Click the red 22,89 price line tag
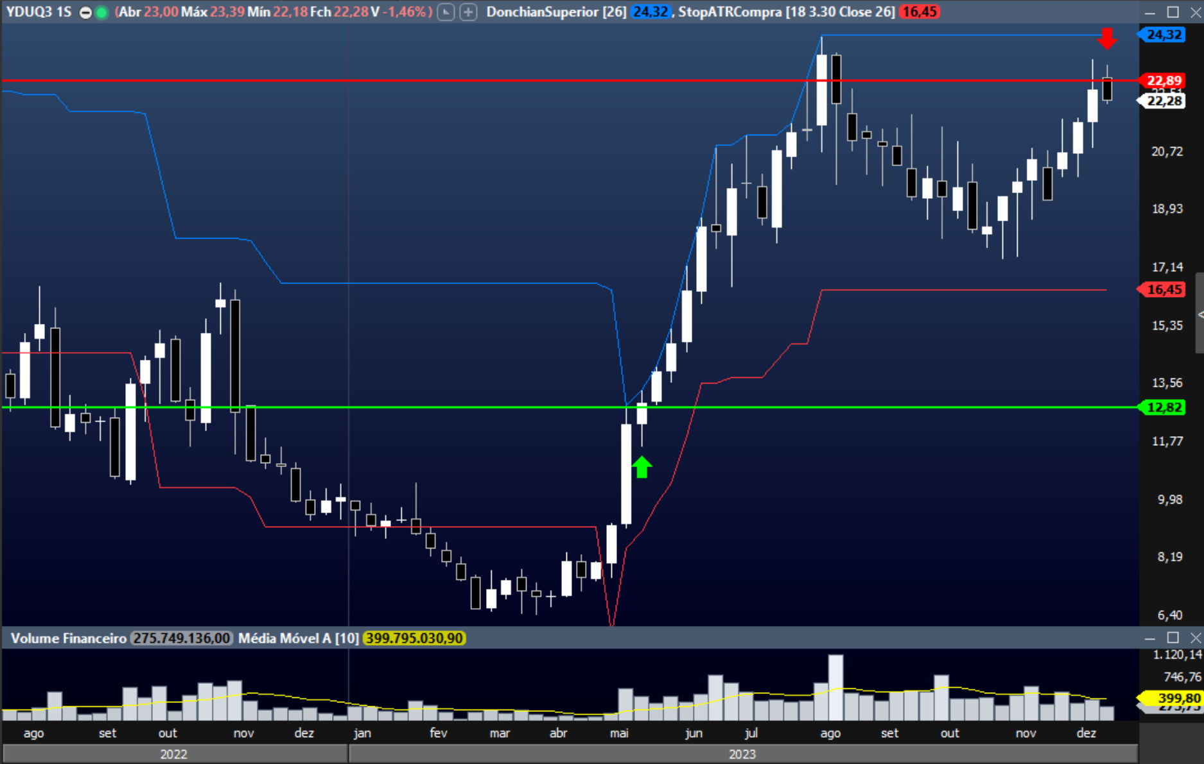Image resolution: width=1204 pixels, height=764 pixels. click(1164, 81)
